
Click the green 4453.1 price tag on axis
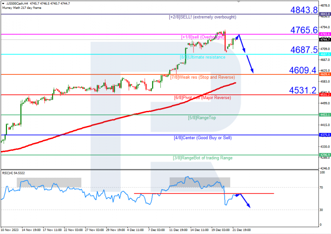coord(325,115)
